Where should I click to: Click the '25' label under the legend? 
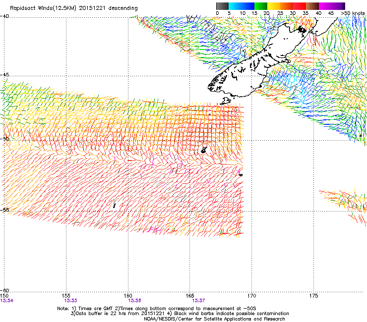280,13
